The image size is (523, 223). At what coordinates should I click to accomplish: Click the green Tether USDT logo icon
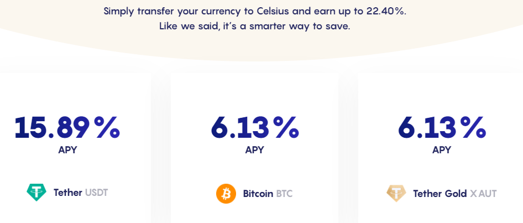(x=37, y=193)
